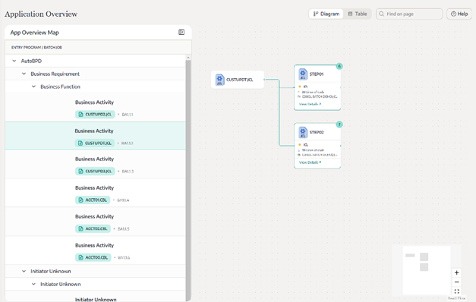Click the file icon in ACCT02.CBL chip

click(80, 228)
